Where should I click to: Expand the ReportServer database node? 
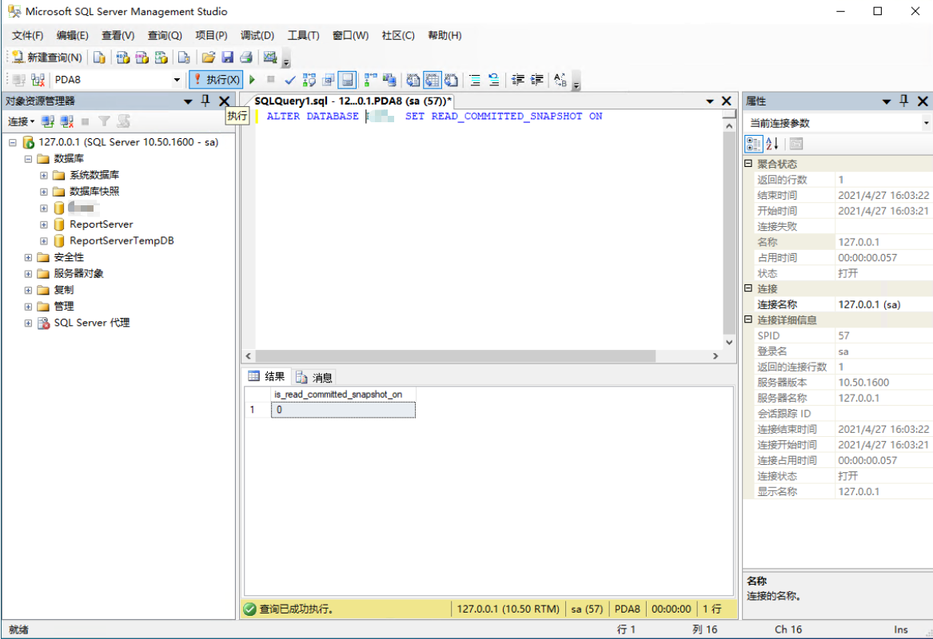(43, 224)
